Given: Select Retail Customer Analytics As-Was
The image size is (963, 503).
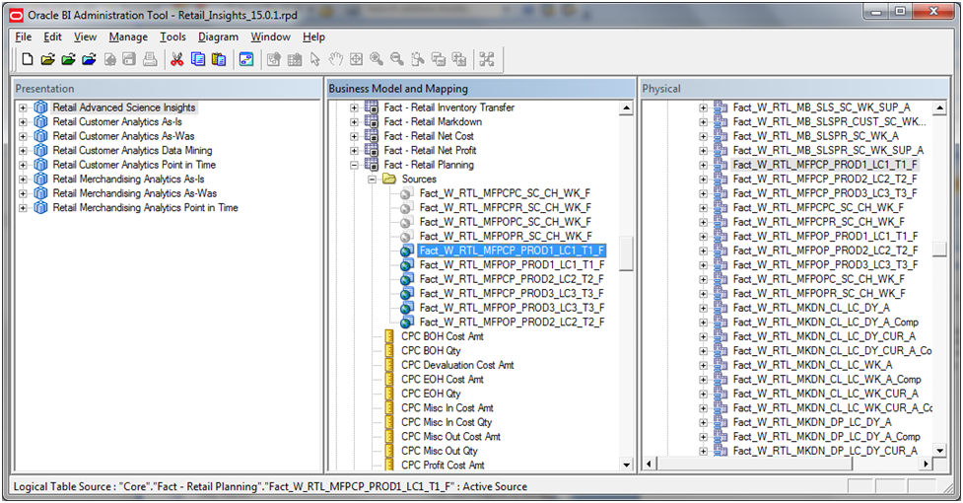Looking at the screenshot, I should [123, 136].
